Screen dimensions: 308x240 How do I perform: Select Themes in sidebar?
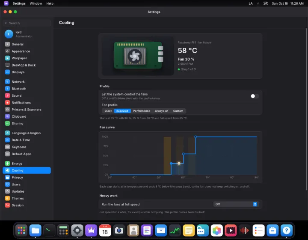click(x=27, y=198)
